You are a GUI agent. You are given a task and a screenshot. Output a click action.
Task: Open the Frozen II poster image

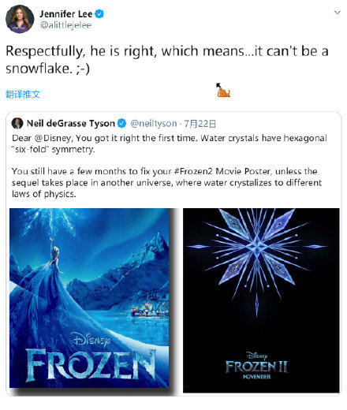pos(261,300)
